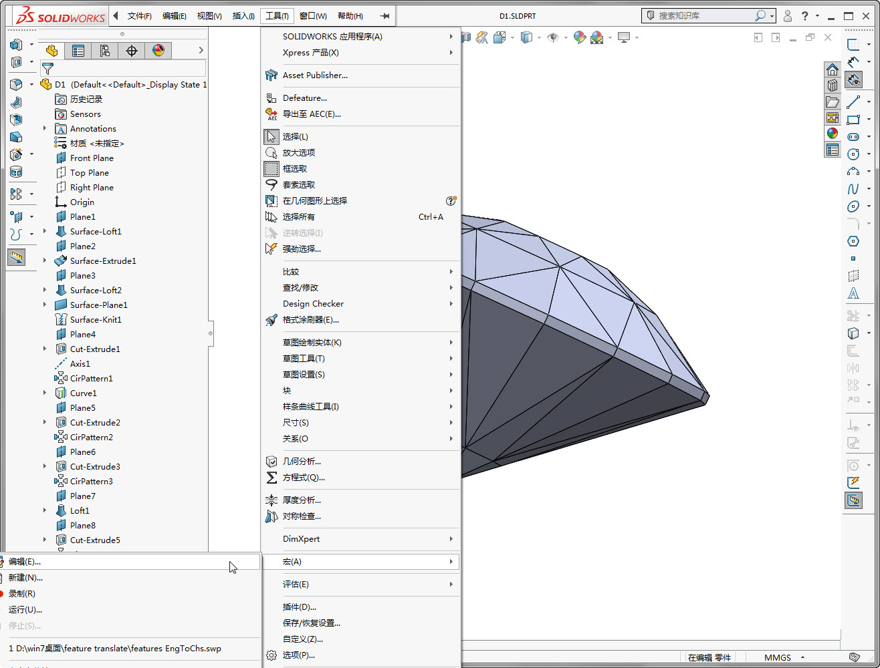Click Defeature... menu entry
This screenshot has width=880, height=668.
tap(361, 98)
